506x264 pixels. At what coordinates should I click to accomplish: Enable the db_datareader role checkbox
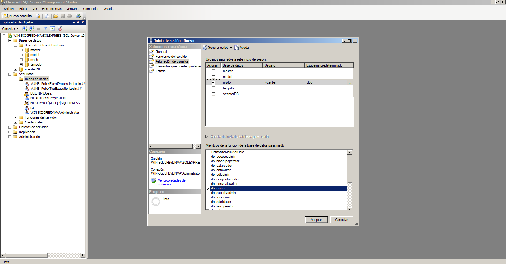point(208,166)
